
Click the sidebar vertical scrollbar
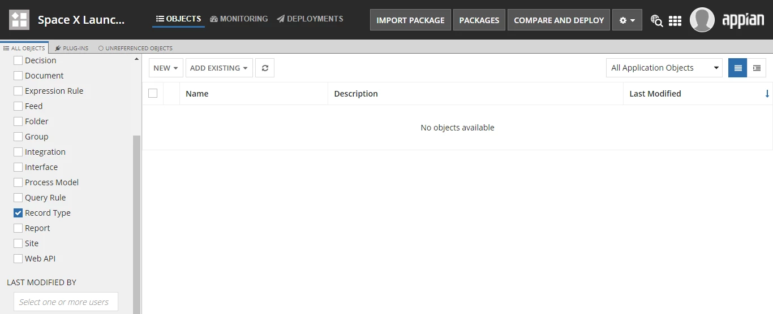coord(136,224)
